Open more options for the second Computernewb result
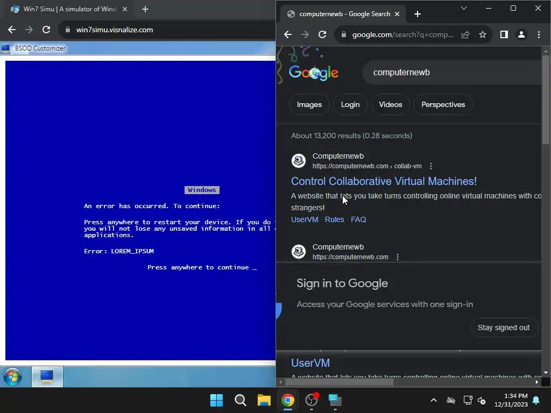The image size is (551, 413). (398, 257)
